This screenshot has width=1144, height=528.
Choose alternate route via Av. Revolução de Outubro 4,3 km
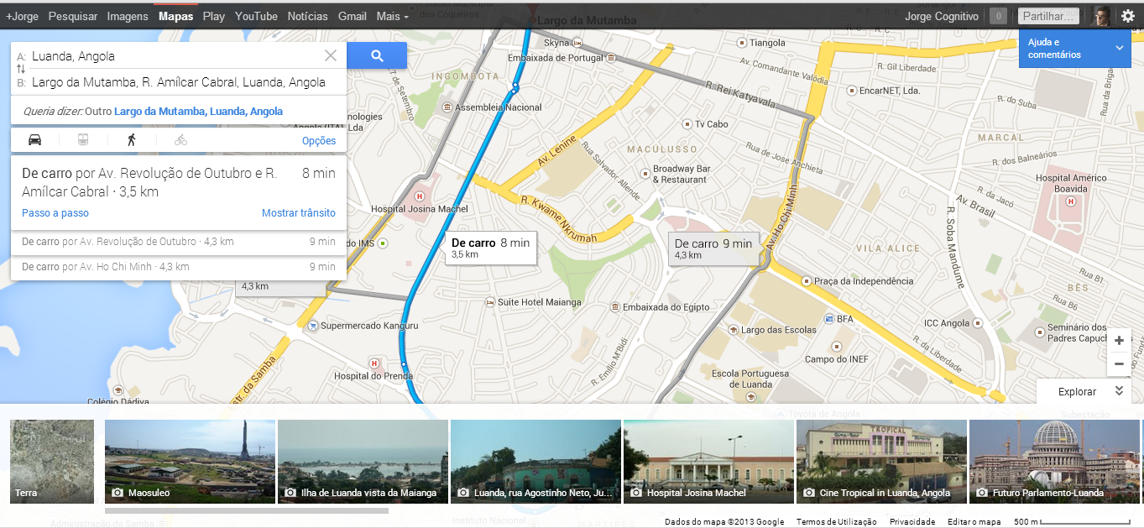(178, 242)
